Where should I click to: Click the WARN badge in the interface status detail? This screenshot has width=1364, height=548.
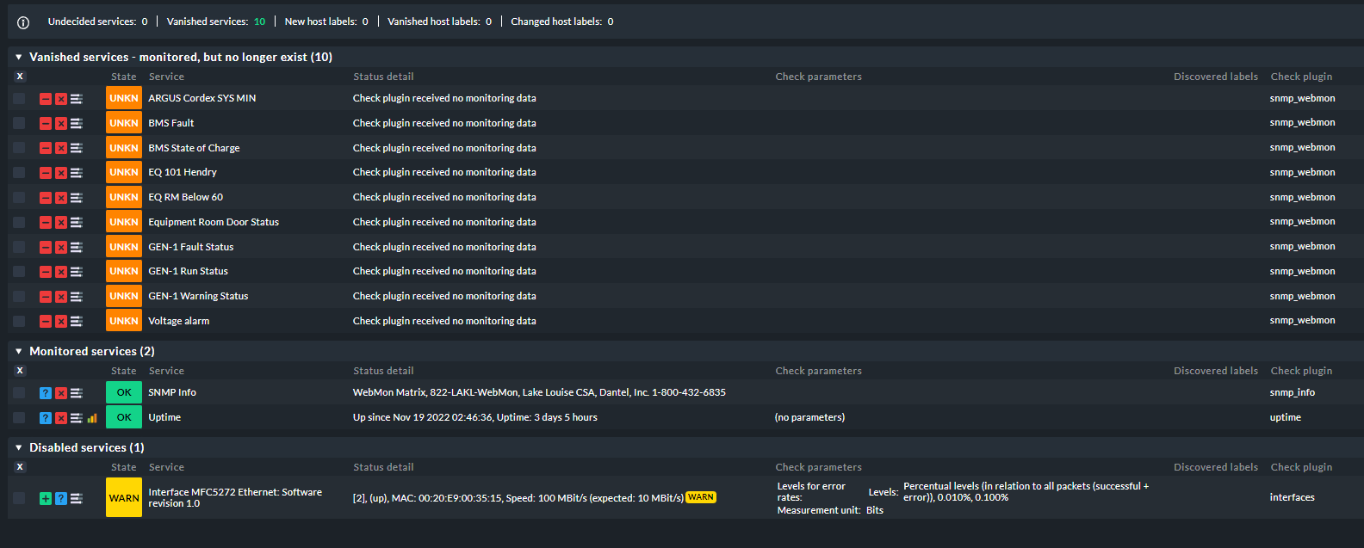click(700, 497)
